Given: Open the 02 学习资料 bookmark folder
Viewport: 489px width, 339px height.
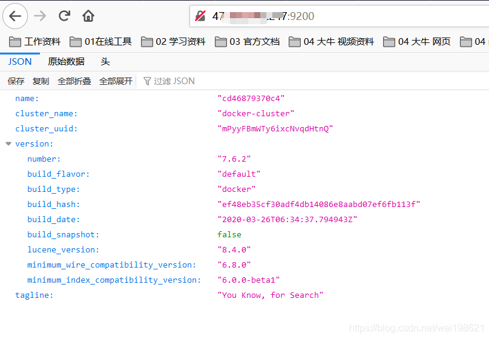Looking at the screenshot, I should [173, 42].
